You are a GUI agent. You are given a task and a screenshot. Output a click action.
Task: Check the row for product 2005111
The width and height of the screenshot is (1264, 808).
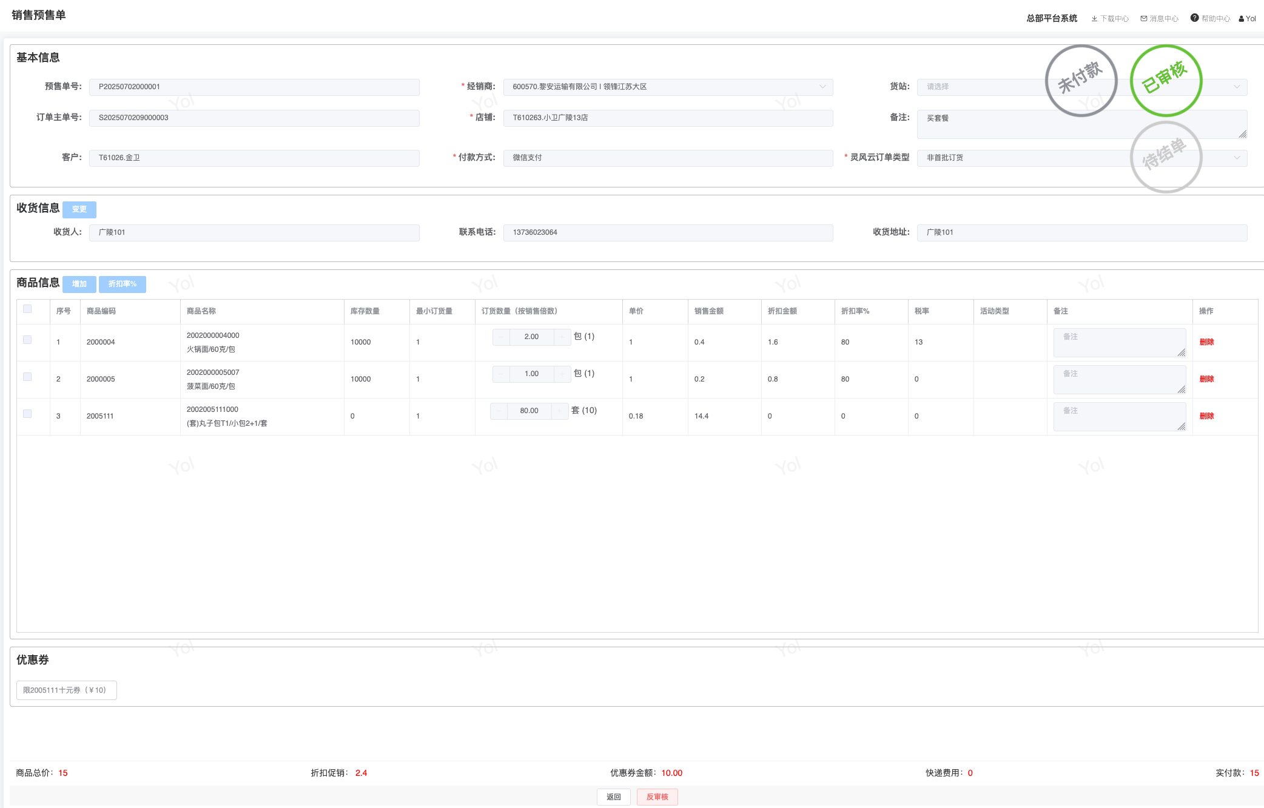click(x=27, y=414)
